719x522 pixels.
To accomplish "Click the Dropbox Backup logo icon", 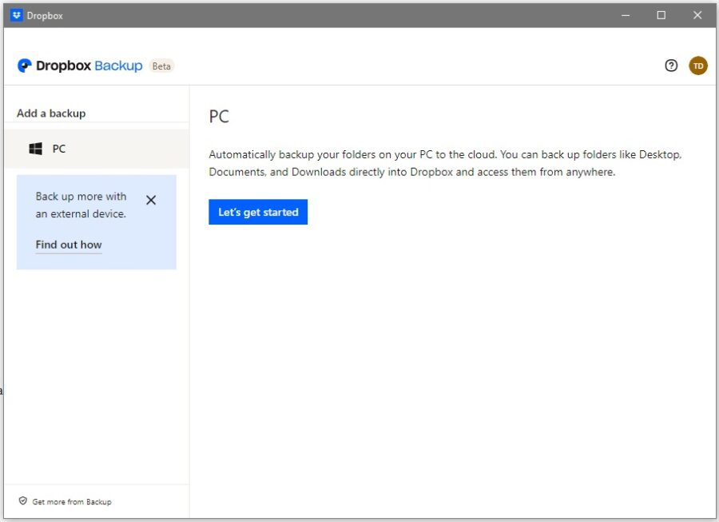I will tap(24, 66).
